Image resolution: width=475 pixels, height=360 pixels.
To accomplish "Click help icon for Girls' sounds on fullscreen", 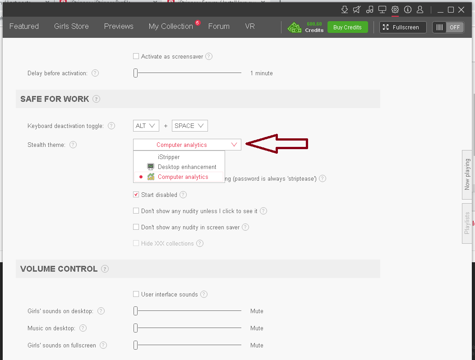I will point(103,345).
